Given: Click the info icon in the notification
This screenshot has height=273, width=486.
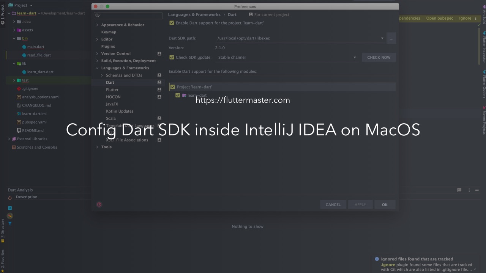Looking at the screenshot, I should pyautogui.click(x=377, y=259).
